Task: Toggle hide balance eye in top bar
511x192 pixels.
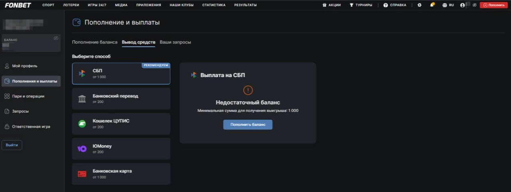Action: point(474,5)
